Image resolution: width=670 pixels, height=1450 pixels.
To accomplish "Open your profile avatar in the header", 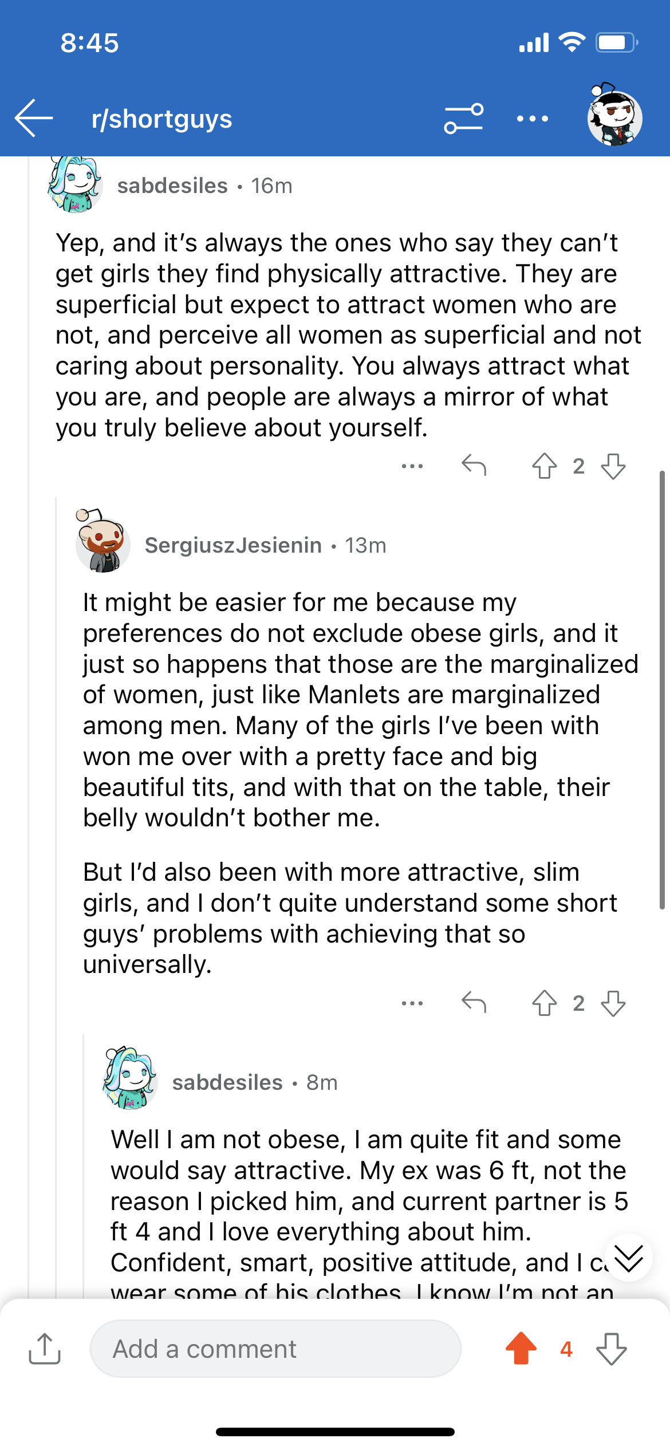I will (614, 115).
